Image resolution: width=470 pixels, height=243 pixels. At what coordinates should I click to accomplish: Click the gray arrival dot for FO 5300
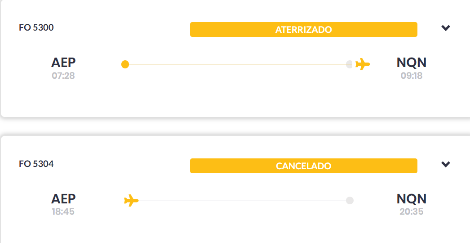(350, 64)
